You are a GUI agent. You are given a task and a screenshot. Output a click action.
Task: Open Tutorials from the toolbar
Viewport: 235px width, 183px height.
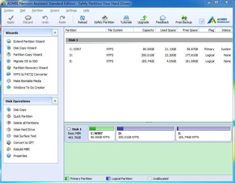point(126,19)
